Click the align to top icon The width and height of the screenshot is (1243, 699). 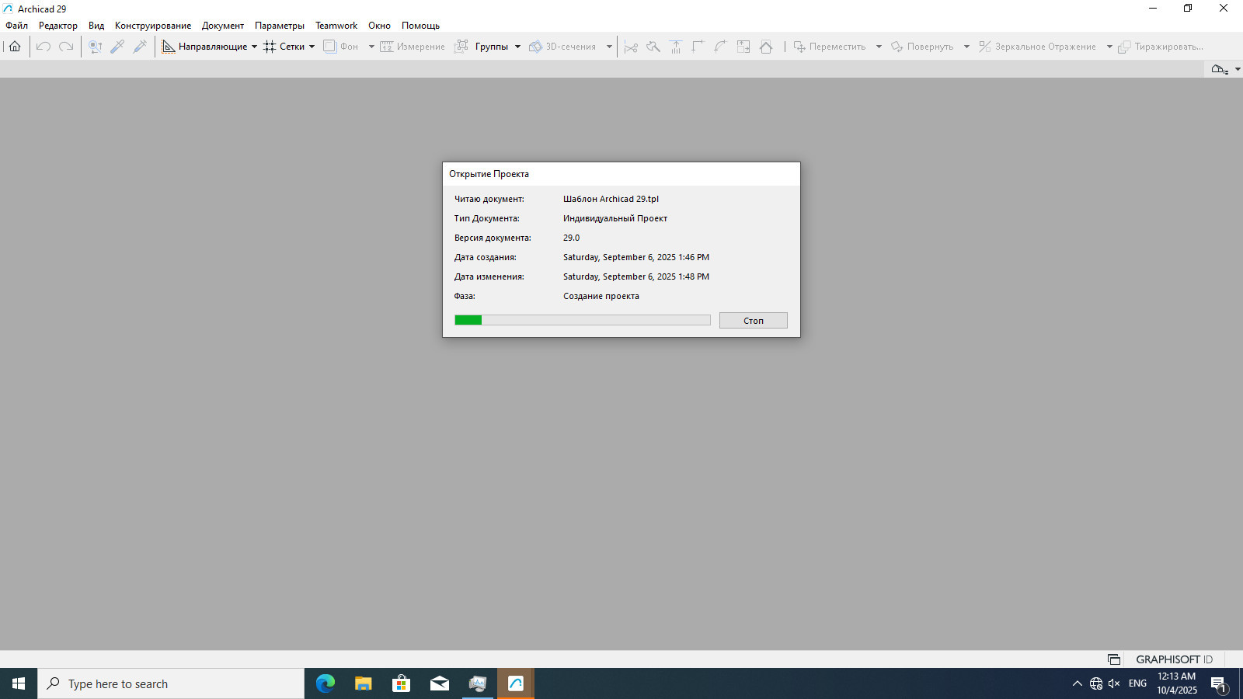click(x=676, y=47)
